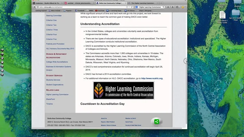Switch to untitled clinical_pharmacokin tab
This screenshot has height=137, width=244.
[79, 3]
